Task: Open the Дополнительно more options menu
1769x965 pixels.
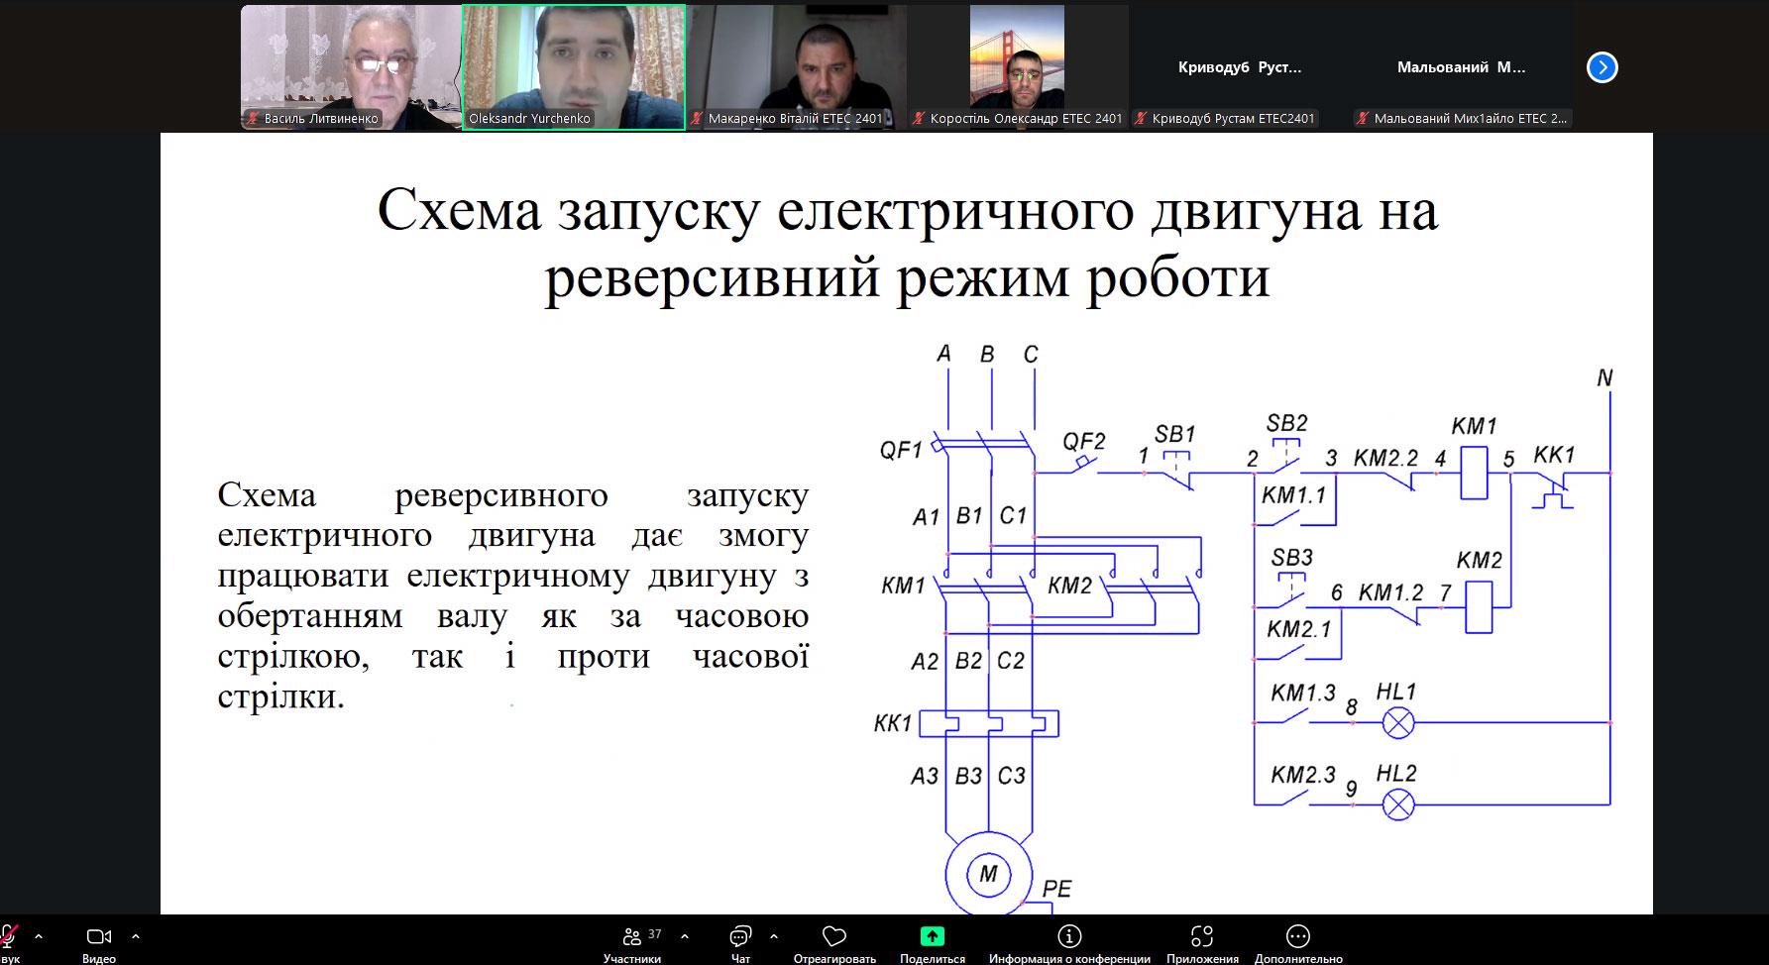Action: (x=1298, y=936)
